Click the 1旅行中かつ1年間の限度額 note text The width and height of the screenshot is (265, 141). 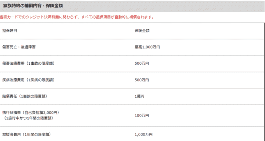(28, 118)
